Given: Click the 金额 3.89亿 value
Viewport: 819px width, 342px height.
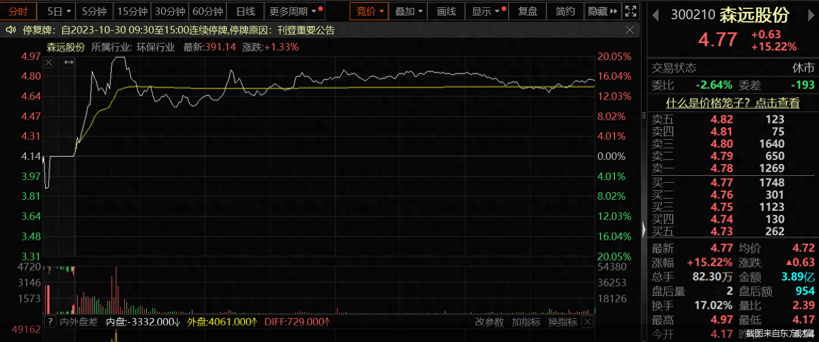Looking at the screenshot, I should [798, 277].
